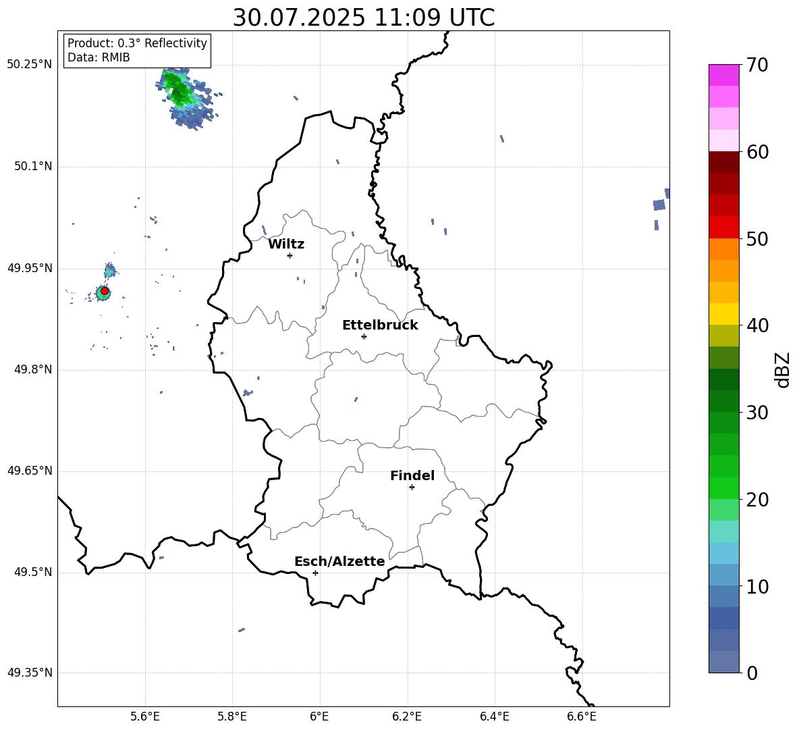Click the dBZ colorbar axis label
Viewport: 799px width, 730px height.
point(783,369)
